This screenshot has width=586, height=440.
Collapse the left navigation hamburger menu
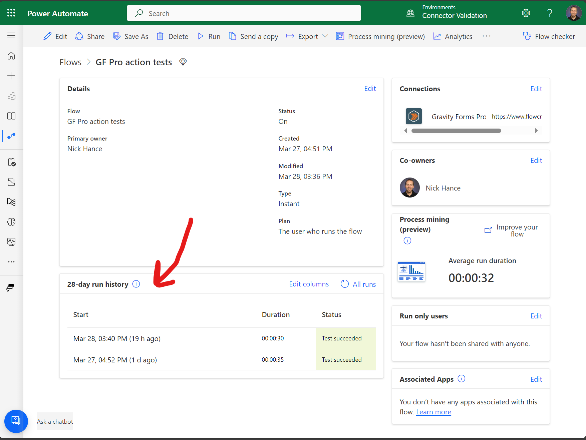click(11, 36)
